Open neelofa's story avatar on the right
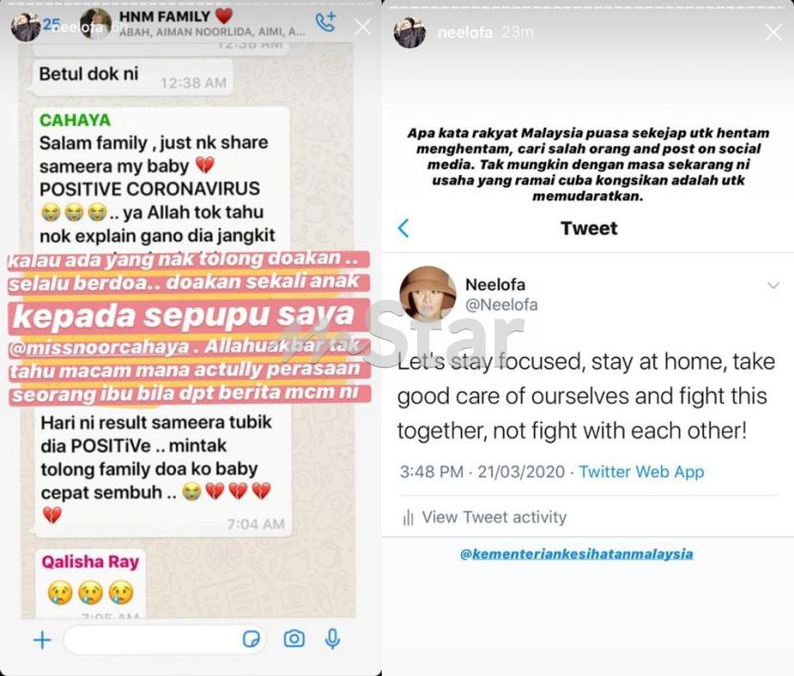 pos(409,33)
